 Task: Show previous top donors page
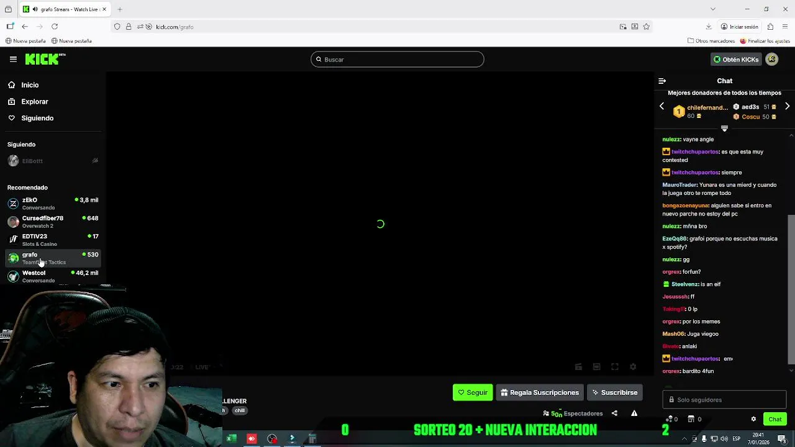(661, 107)
